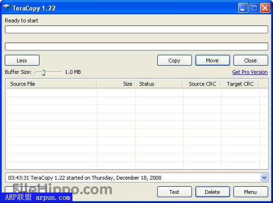
Task: Click the "1.0 MB" buffer value
Action: point(73,72)
